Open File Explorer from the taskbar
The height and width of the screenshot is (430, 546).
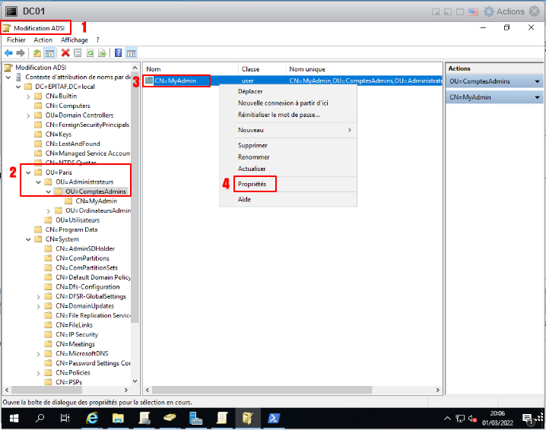point(119,419)
